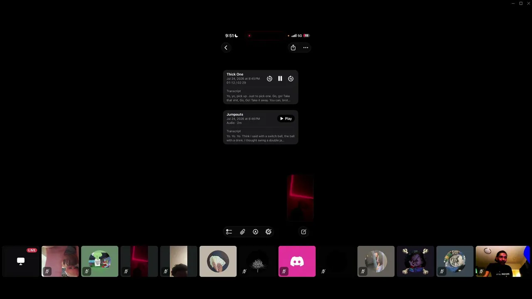Click the screen monitor icon on live tile
Viewport: 532px width, 299px height.
[x=21, y=261]
